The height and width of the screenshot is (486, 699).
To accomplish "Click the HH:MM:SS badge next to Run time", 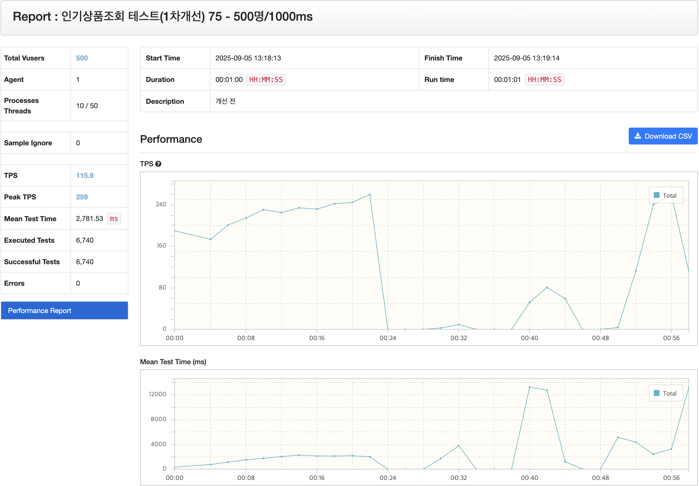I will pos(544,79).
